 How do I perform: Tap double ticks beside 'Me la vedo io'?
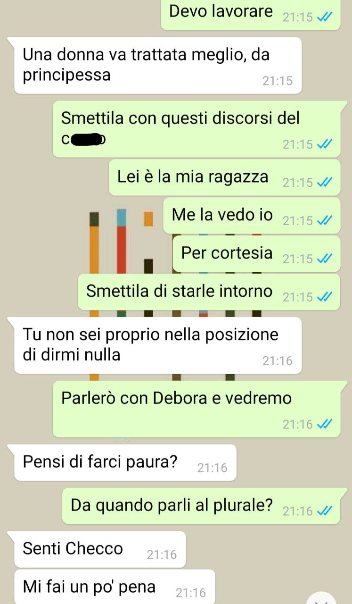coord(325,220)
